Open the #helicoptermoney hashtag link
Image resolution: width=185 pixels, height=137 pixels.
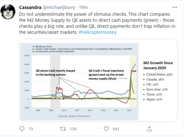98,32
